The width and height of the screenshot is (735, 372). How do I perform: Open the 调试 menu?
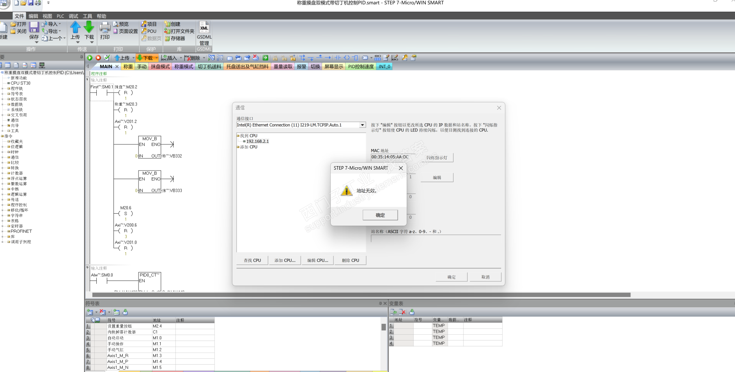click(x=73, y=16)
